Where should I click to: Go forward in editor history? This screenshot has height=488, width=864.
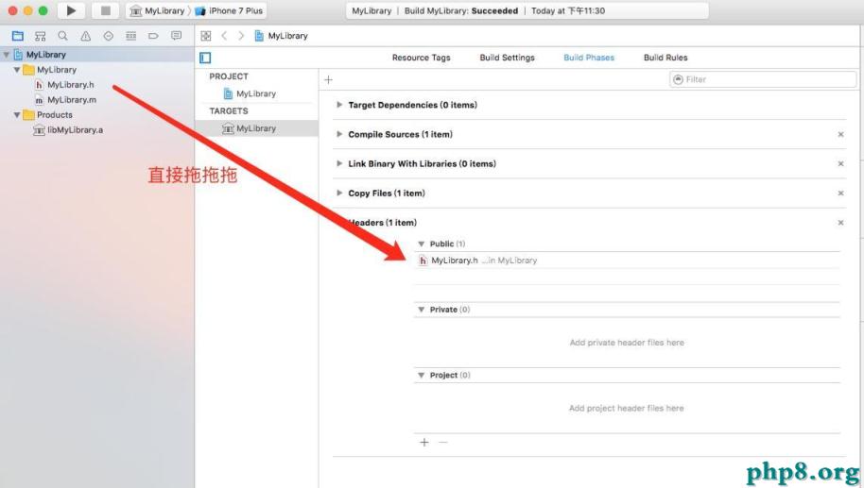coord(241,36)
